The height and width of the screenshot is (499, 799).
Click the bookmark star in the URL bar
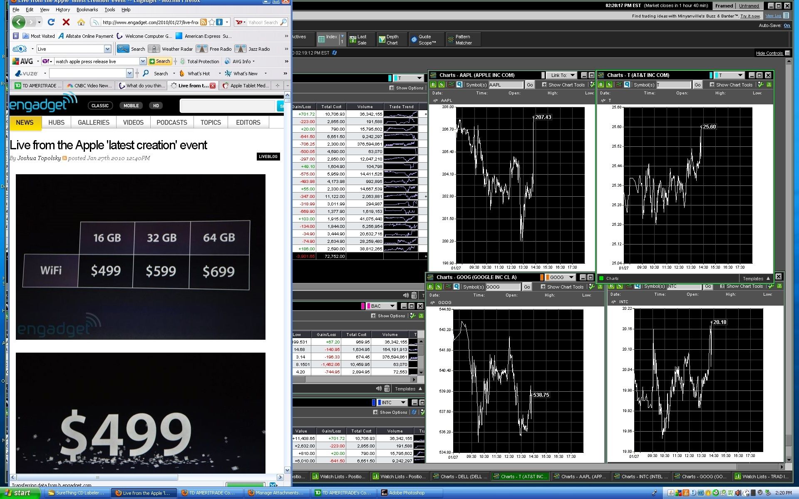[x=212, y=22]
